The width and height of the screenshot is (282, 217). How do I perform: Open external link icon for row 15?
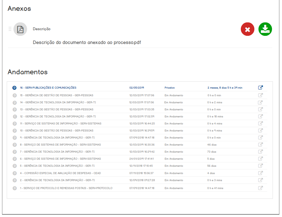pyautogui.click(x=260, y=95)
